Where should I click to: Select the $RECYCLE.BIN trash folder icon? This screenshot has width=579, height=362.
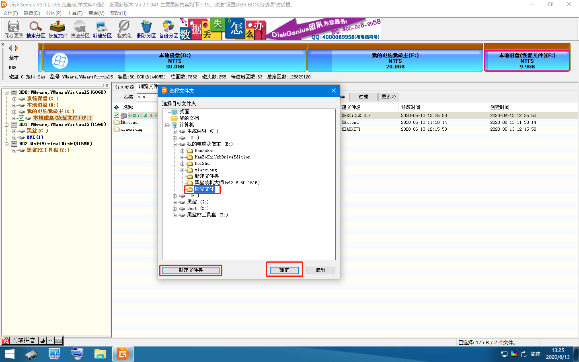click(x=124, y=115)
